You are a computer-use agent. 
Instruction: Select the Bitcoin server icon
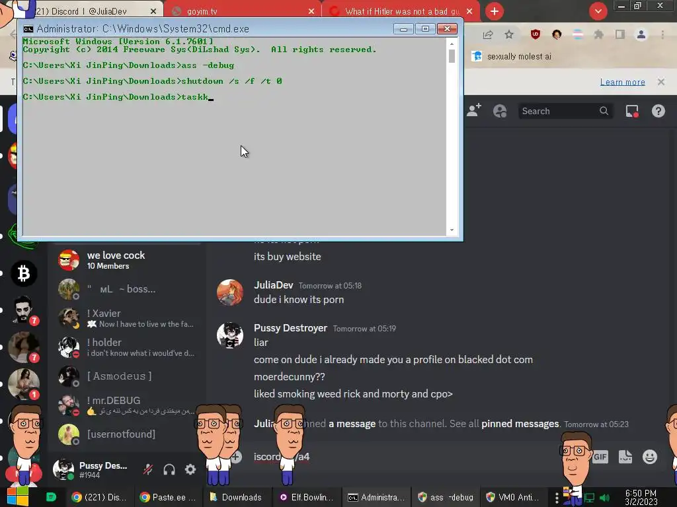(24, 273)
